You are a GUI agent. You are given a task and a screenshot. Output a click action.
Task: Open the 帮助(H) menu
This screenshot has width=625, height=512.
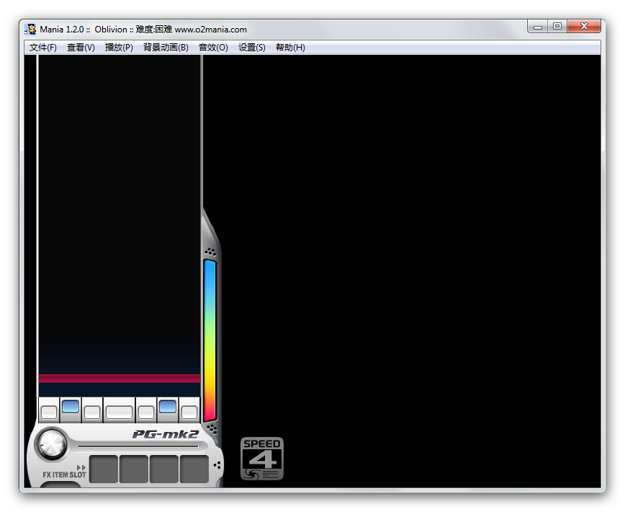290,48
